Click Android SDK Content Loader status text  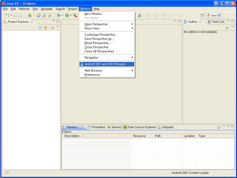190,173
